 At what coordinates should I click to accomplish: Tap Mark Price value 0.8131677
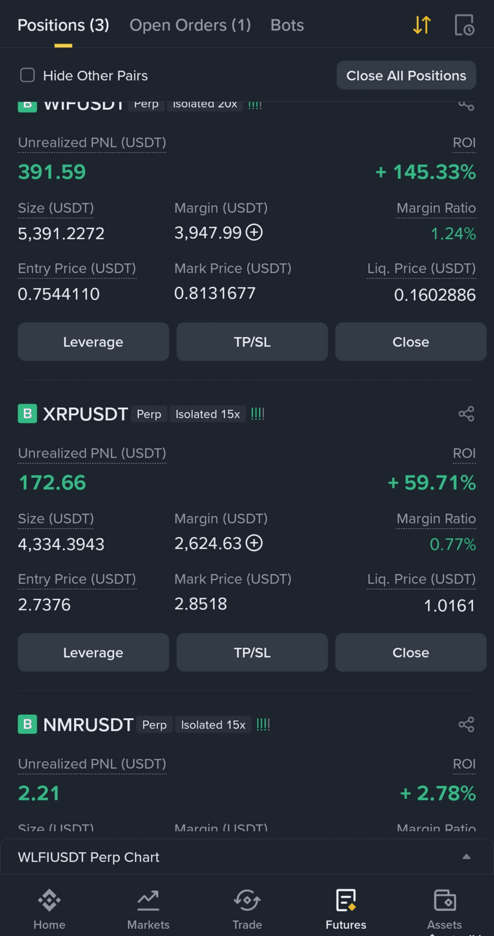pyautogui.click(x=215, y=293)
